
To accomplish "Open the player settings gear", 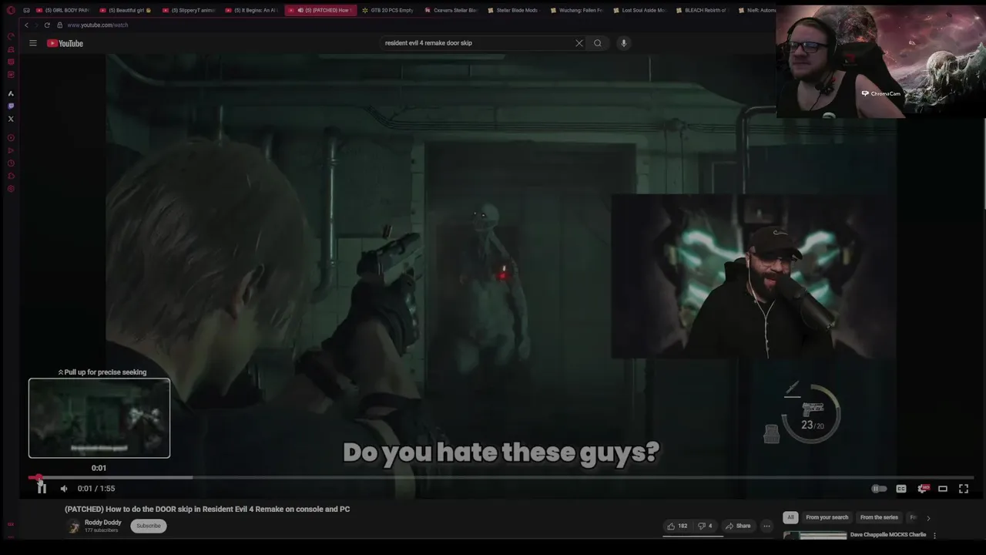I will coord(922,489).
